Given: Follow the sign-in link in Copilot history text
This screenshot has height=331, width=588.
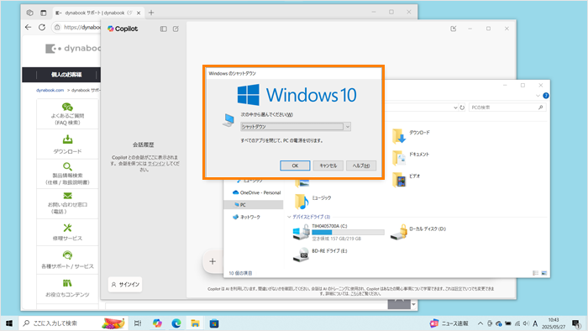Looking at the screenshot, I should [x=156, y=164].
